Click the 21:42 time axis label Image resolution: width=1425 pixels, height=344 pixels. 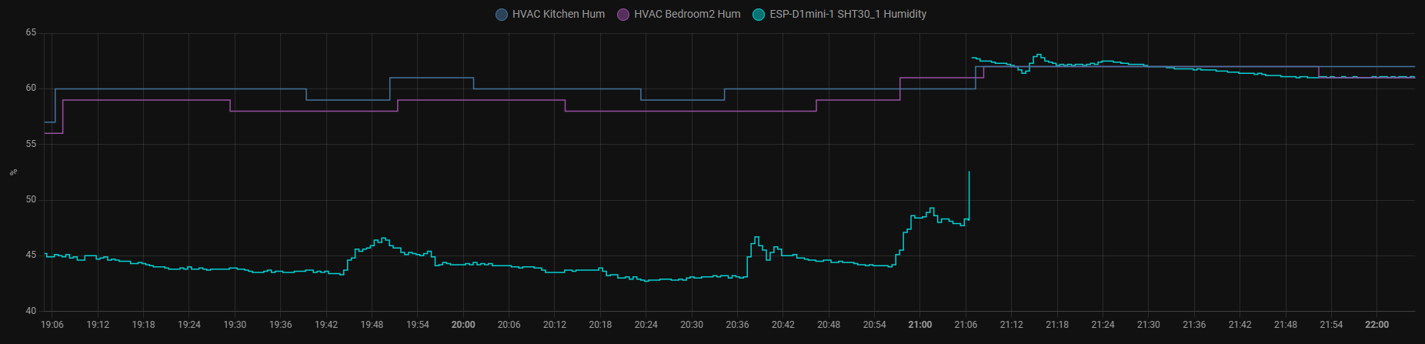tap(1240, 325)
